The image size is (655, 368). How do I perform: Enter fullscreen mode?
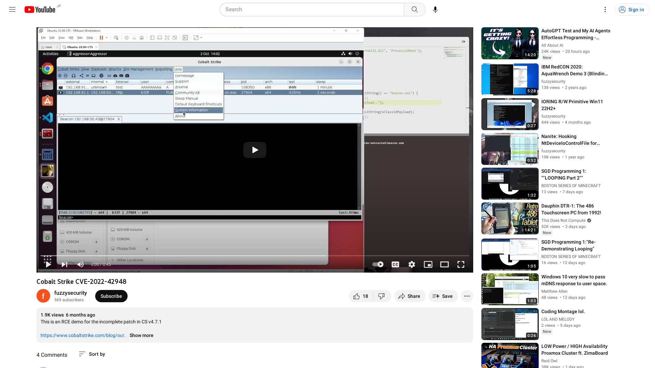point(461,264)
